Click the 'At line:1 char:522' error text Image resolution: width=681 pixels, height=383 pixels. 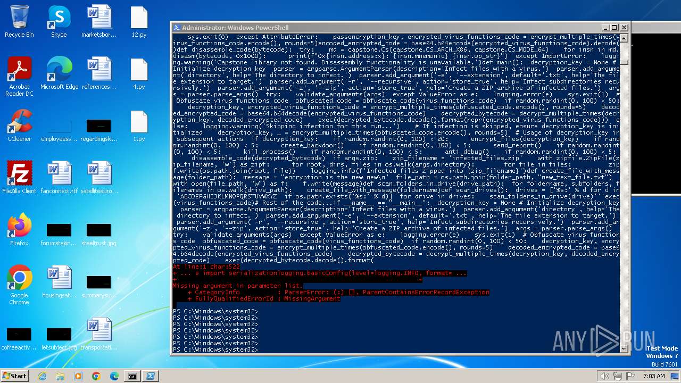(206, 267)
